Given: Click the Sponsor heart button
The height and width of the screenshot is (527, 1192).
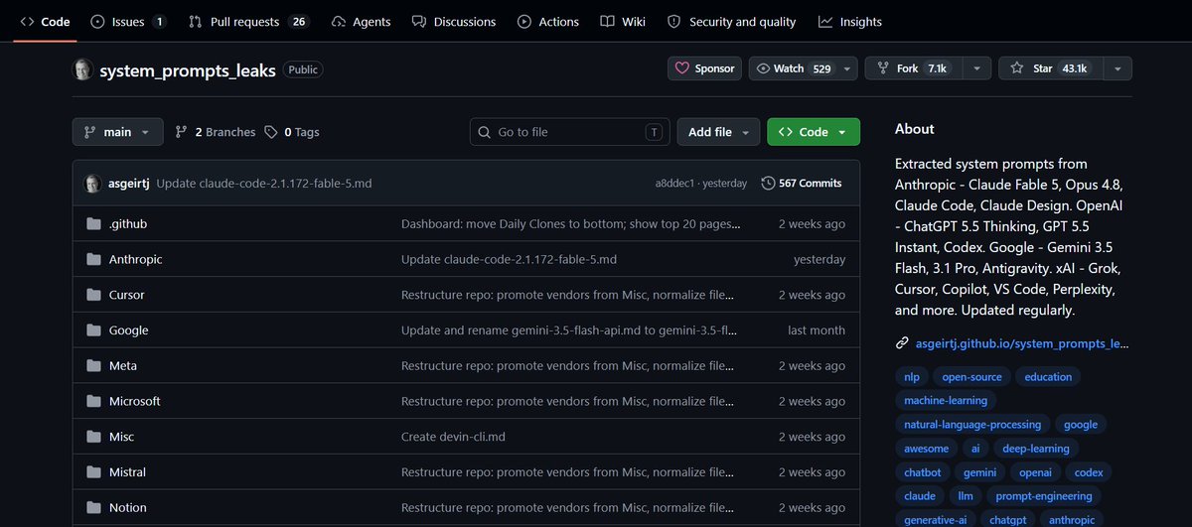Looking at the screenshot, I should coord(705,68).
